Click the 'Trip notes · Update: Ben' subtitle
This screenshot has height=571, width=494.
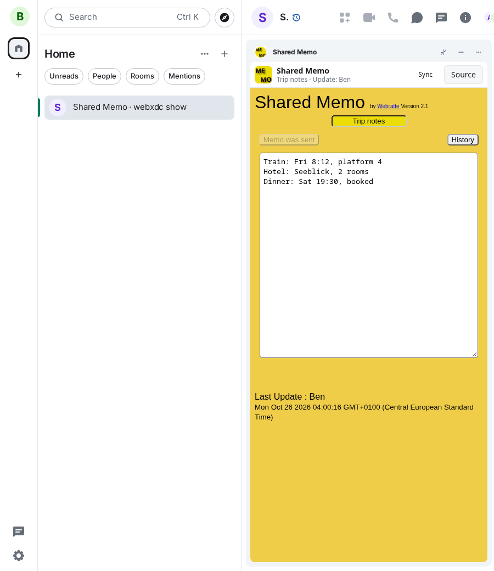tap(313, 80)
